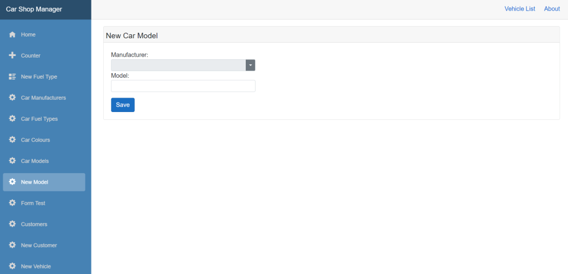Click the gear icon beside Customers
This screenshot has width=568, height=274.
[12, 224]
